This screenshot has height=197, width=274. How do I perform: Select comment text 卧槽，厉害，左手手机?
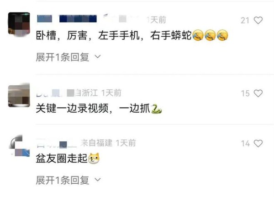click(88, 35)
